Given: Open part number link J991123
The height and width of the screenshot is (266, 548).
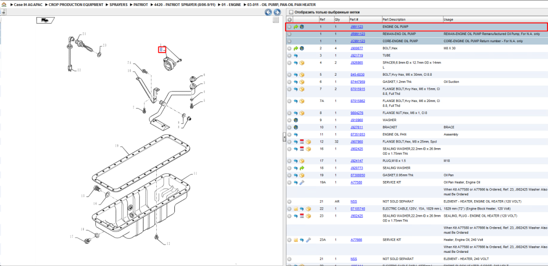Looking at the screenshot, I should pyautogui.click(x=357, y=26).
